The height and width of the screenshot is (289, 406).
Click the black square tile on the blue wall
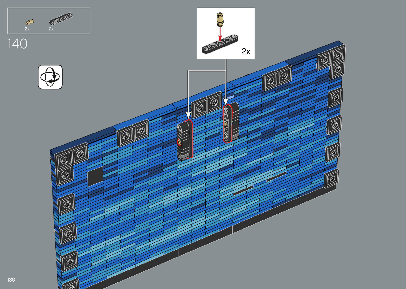point(95,176)
